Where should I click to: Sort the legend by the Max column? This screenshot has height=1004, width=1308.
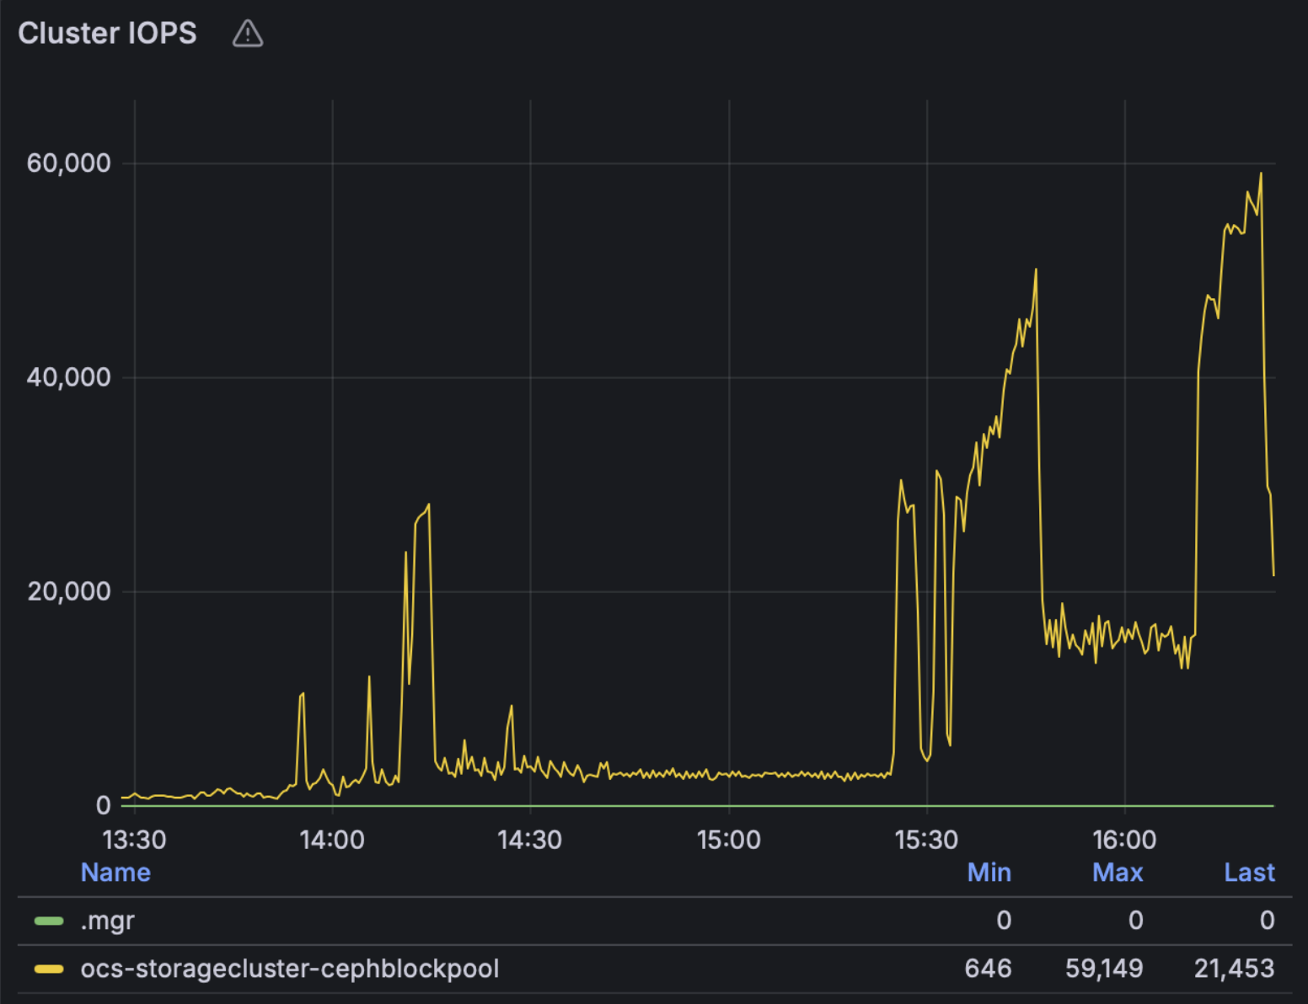[x=1117, y=873]
